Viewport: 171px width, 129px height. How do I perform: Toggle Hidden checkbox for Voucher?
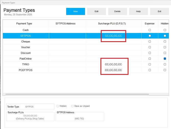(165, 47)
